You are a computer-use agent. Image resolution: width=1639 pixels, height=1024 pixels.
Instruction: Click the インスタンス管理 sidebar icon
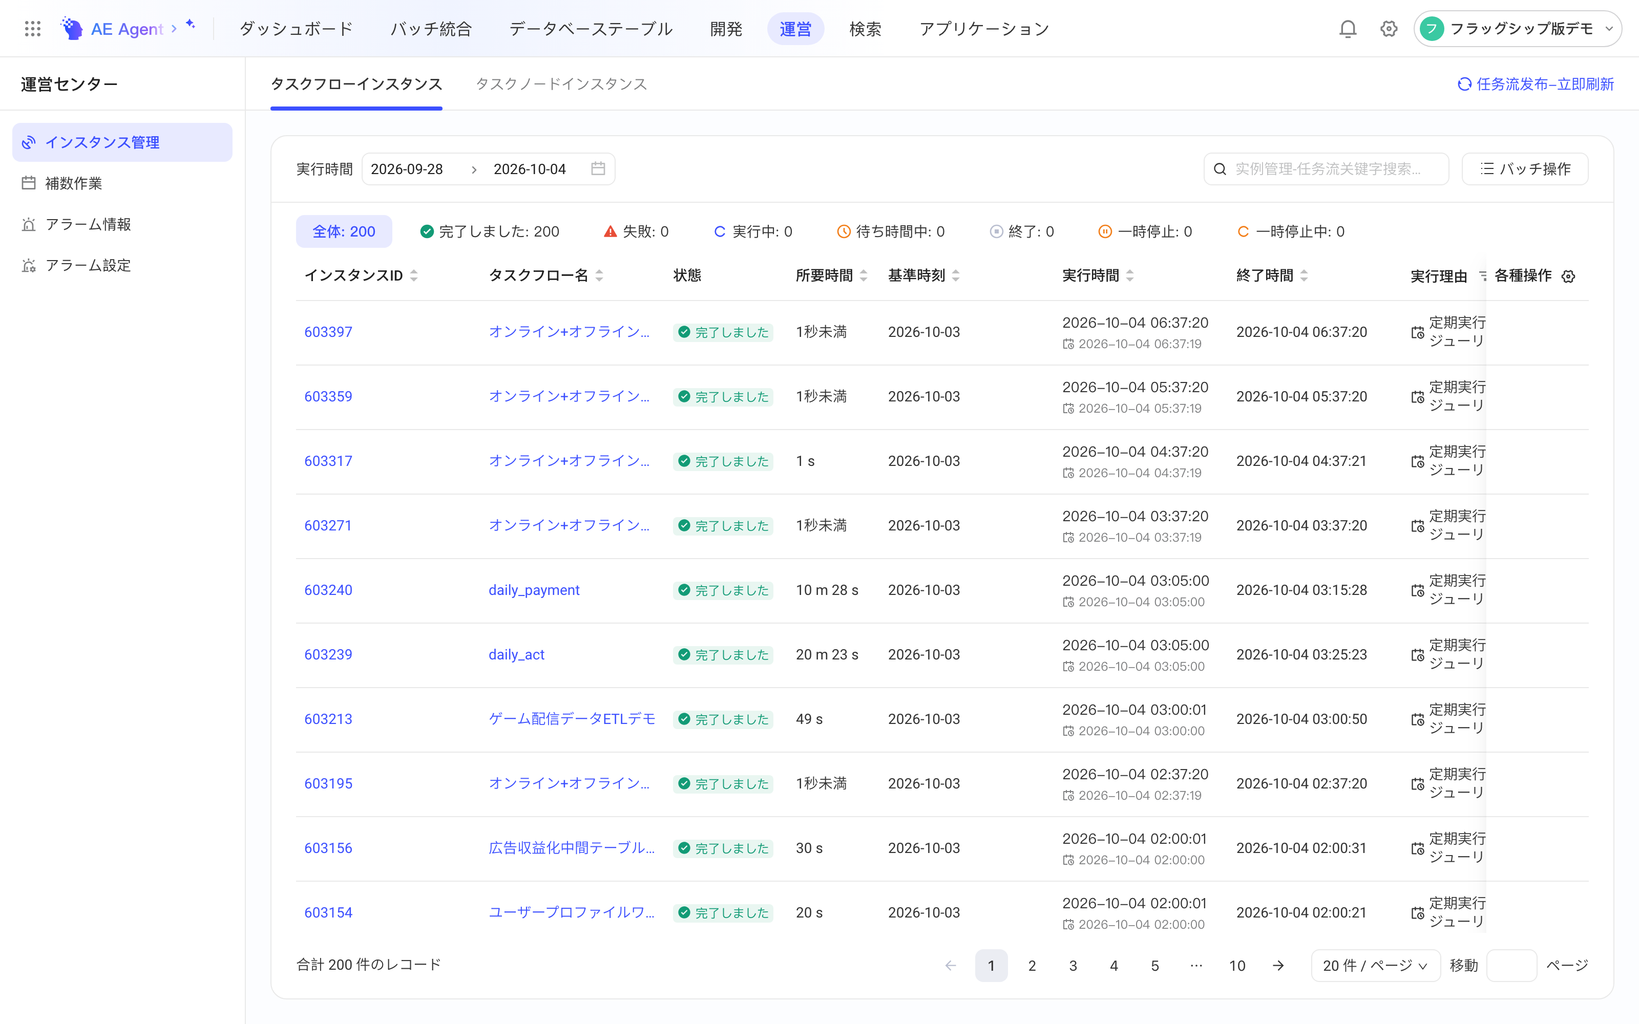(x=29, y=142)
